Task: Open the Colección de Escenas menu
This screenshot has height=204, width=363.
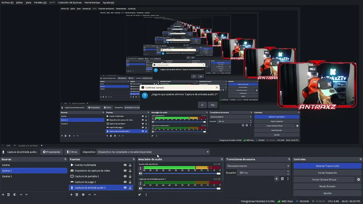Action: (70, 3)
